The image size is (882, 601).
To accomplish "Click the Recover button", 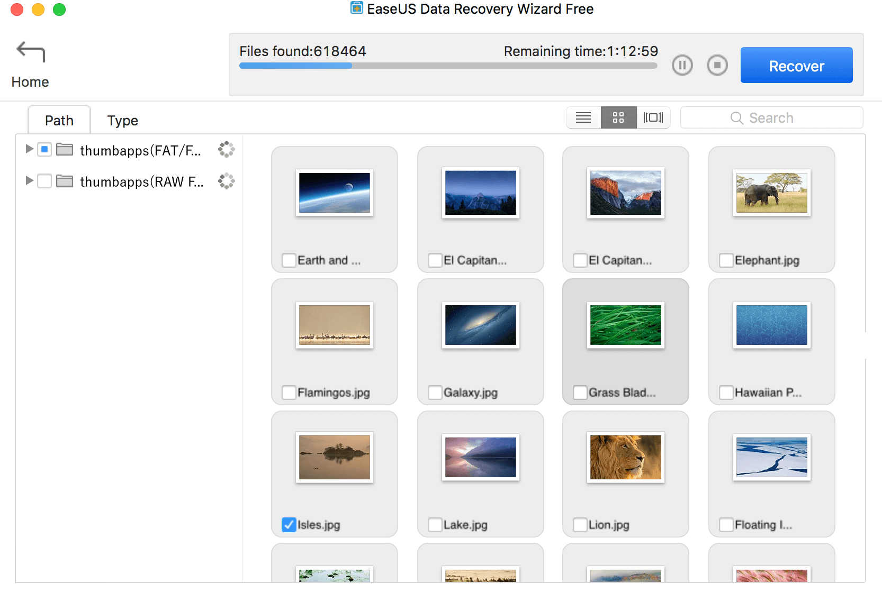I will pyautogui.click(x=796, y=65).
